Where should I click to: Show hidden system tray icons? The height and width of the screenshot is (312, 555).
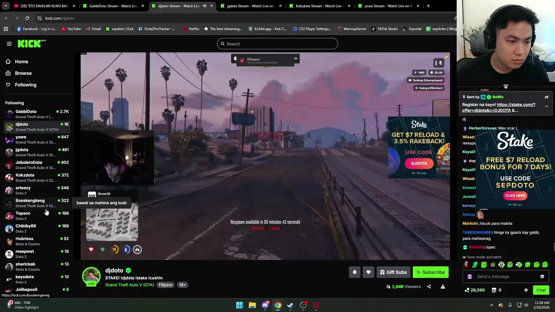click(492, 305)
